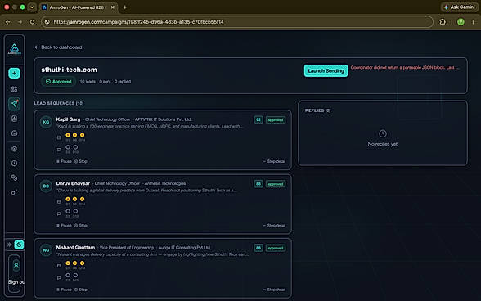Click the Approved status badge under sthuthi-tech.com

pos(59,82)
